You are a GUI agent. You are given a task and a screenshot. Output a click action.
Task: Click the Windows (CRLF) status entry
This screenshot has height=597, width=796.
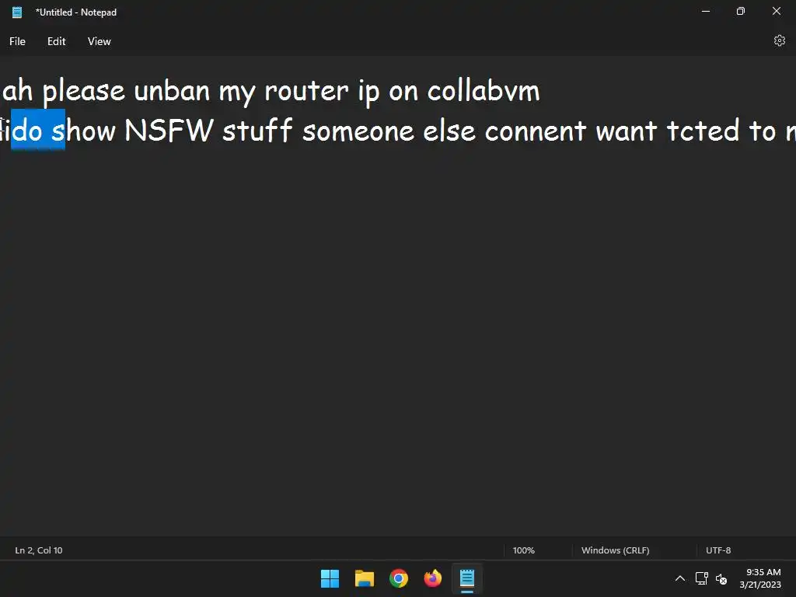pos(616,550)
